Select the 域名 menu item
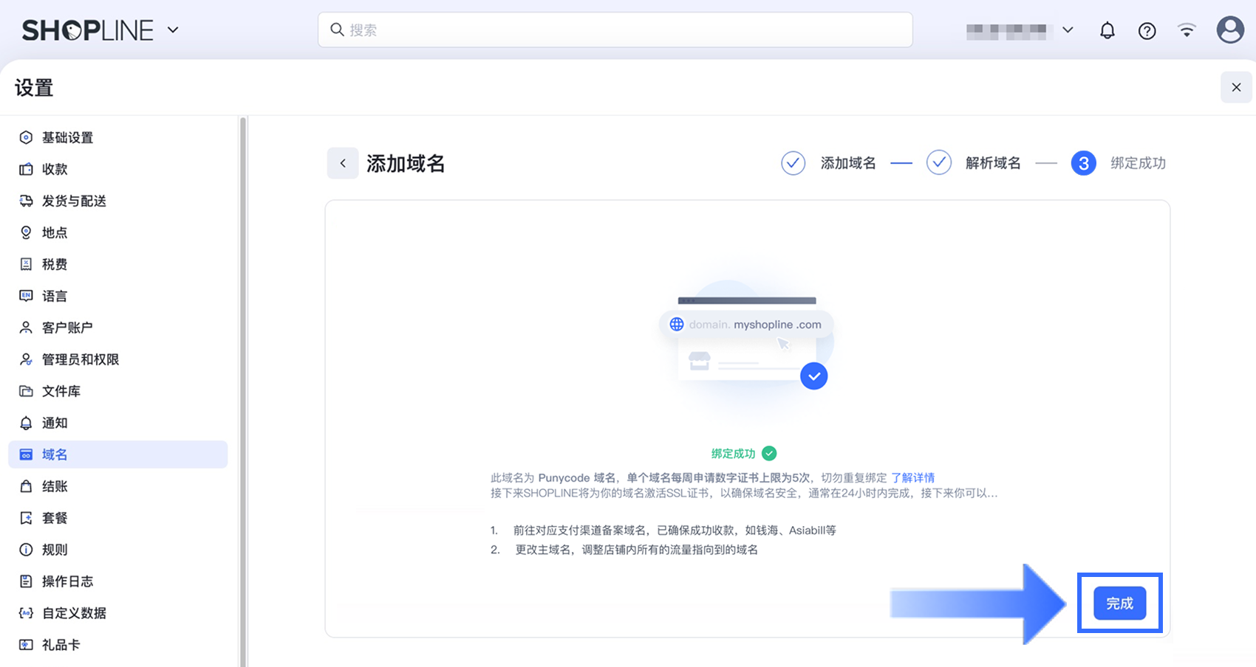Screen dimensions: 1256x667 [118, 455]
